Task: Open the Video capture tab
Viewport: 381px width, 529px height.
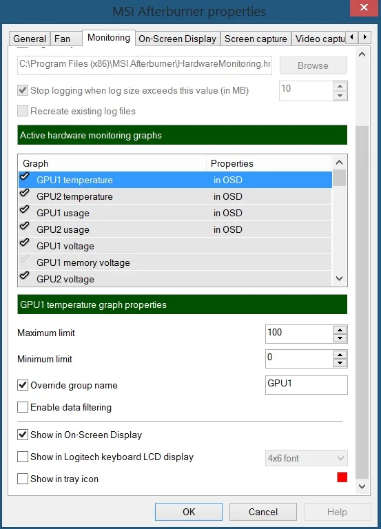Action: pos(318,39)
